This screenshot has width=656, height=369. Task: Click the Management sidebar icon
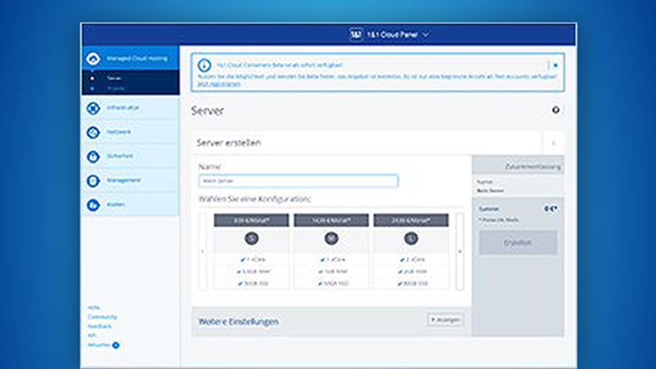[93, 181]
